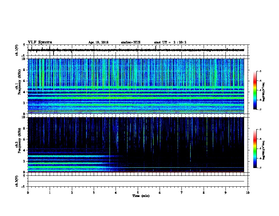Click the "-5" tick on ch.3 voltage axis
The height and width of the screenshot is (216, 279).
[24, 187]
